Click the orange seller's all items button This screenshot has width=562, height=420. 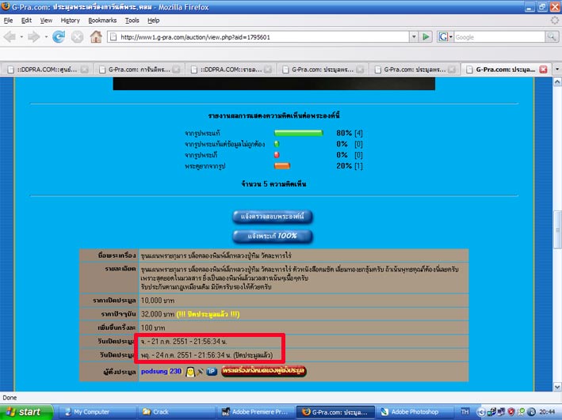[x=264, y=371]
